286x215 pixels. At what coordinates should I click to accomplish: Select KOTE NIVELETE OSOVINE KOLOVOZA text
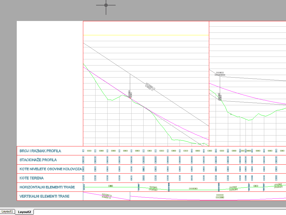(x=51, y=169)
